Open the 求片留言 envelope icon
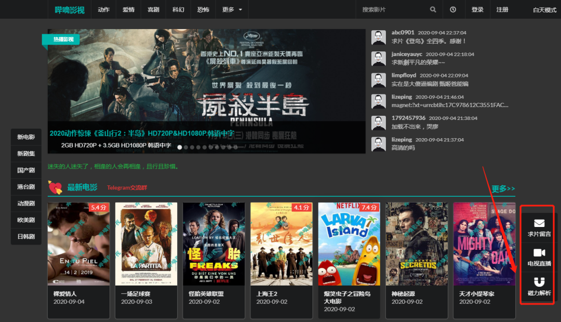The width and height of the screenshot is (561, 322). (539, 223)
